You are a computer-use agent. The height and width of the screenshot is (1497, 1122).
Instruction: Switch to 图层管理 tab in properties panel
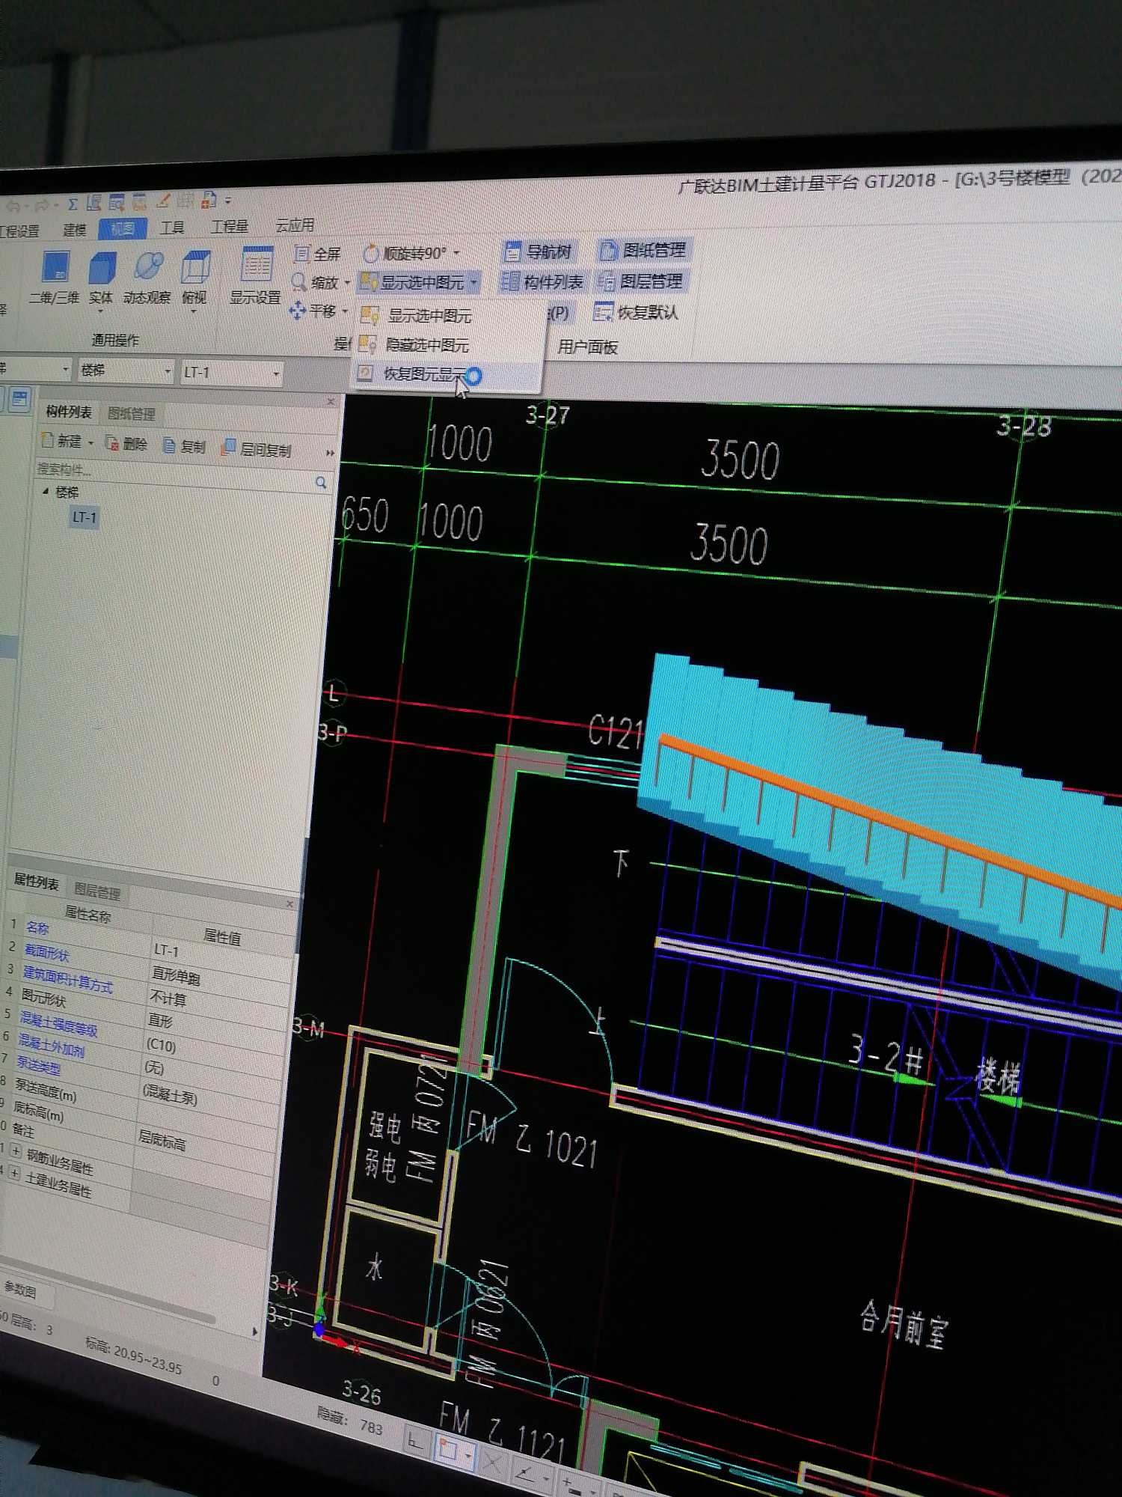[97, 891]
